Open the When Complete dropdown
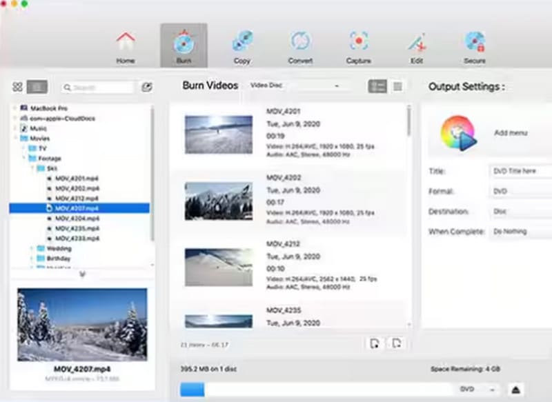Viewport: 552px width, 402px height. click(x=521, y=232)
